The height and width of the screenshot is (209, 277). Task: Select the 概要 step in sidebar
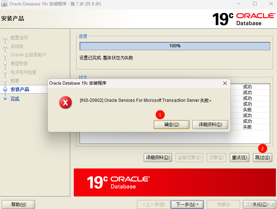[15, 81]
